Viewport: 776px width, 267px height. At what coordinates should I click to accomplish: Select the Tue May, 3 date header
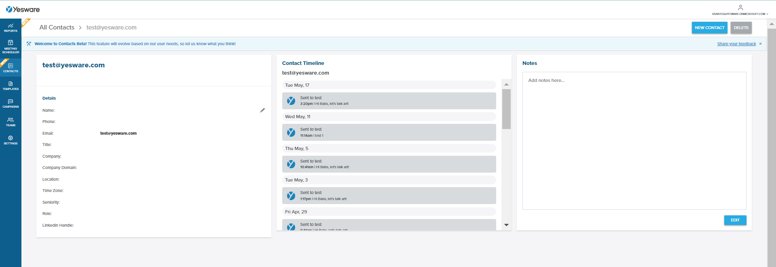(x=389, y=180)
